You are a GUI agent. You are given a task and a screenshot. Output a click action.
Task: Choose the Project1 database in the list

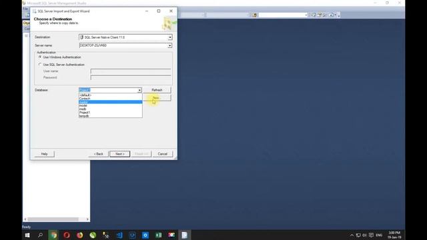111,113
